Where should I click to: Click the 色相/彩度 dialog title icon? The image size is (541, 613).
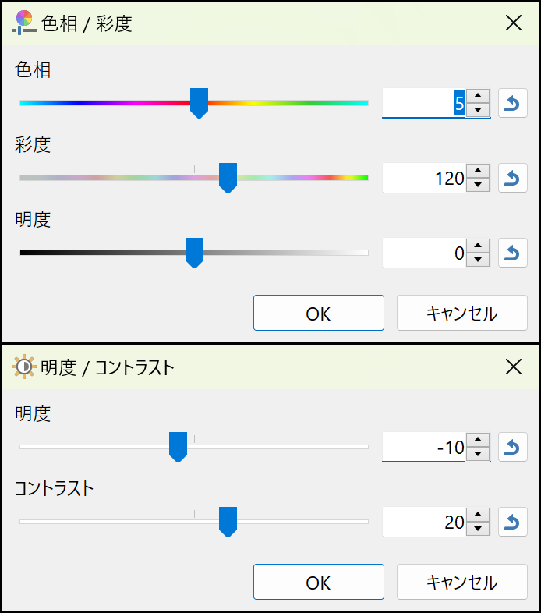(23, 23)
